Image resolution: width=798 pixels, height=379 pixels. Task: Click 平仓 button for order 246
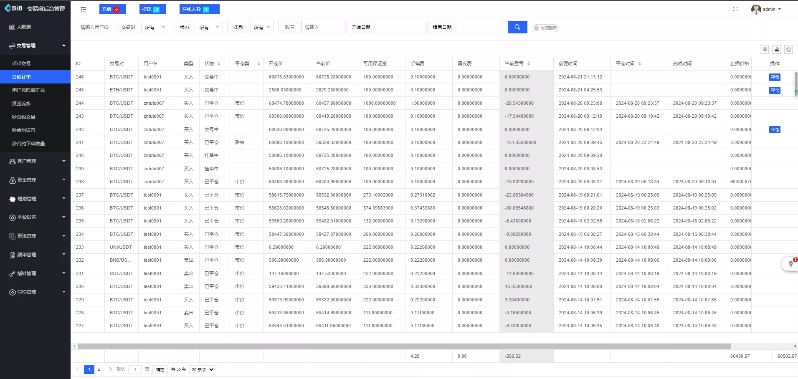(x=775, y=77)
